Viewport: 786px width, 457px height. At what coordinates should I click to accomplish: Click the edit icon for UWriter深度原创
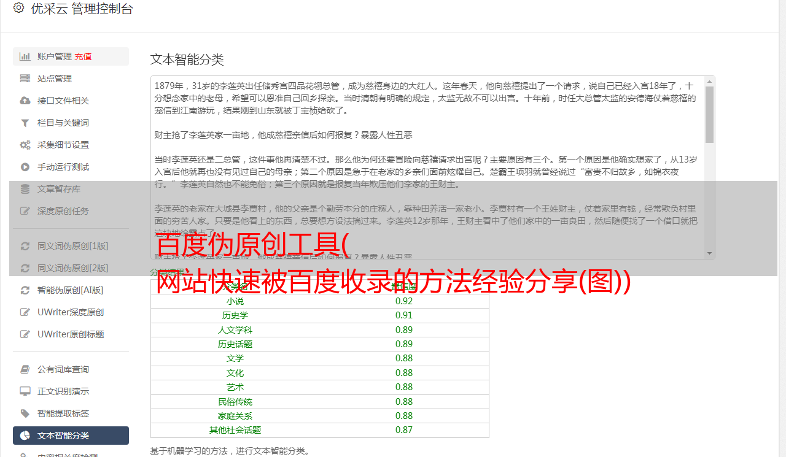[x=25, y=312]
